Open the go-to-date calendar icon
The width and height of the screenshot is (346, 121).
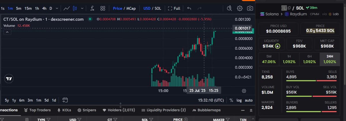pyautogui.click(x=65, y=100)
